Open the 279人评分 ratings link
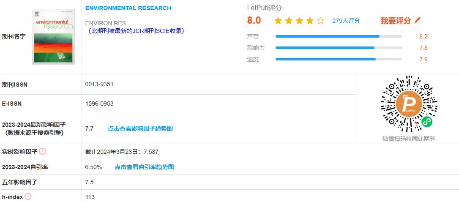This screenshot has width=459, height=202. [346, 21]
